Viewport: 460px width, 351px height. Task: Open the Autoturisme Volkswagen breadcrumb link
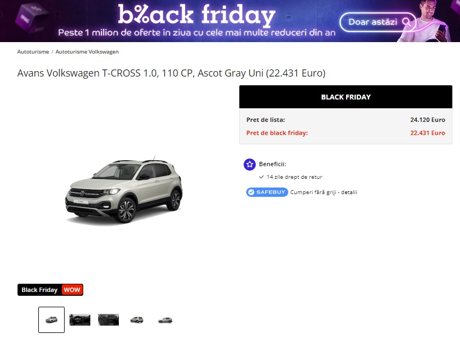[x=87, y=52]
